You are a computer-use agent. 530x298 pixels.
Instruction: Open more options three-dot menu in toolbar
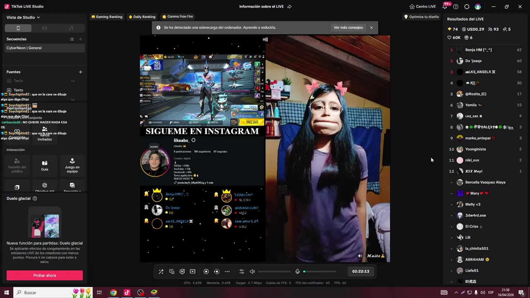click(227, 272)
